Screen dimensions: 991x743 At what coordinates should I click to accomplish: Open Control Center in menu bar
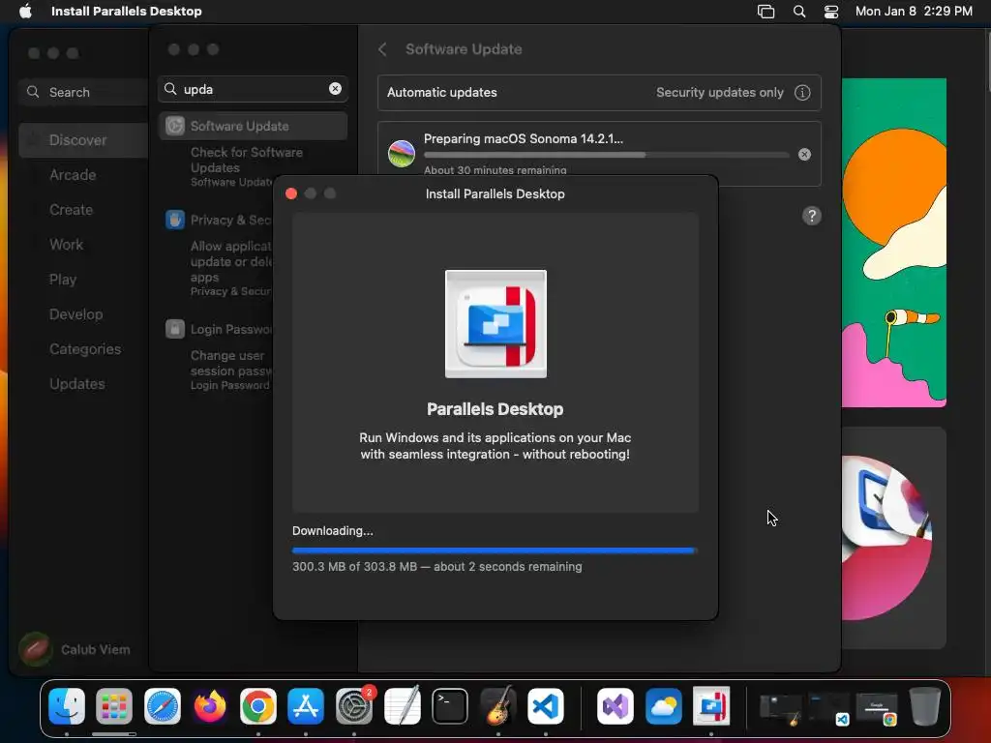pos(831,12)
